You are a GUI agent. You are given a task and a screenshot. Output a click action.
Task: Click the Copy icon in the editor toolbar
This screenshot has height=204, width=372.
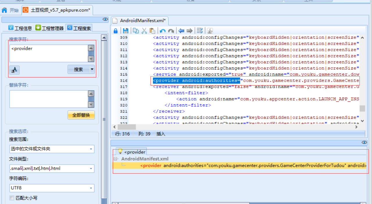coord(136,30)
